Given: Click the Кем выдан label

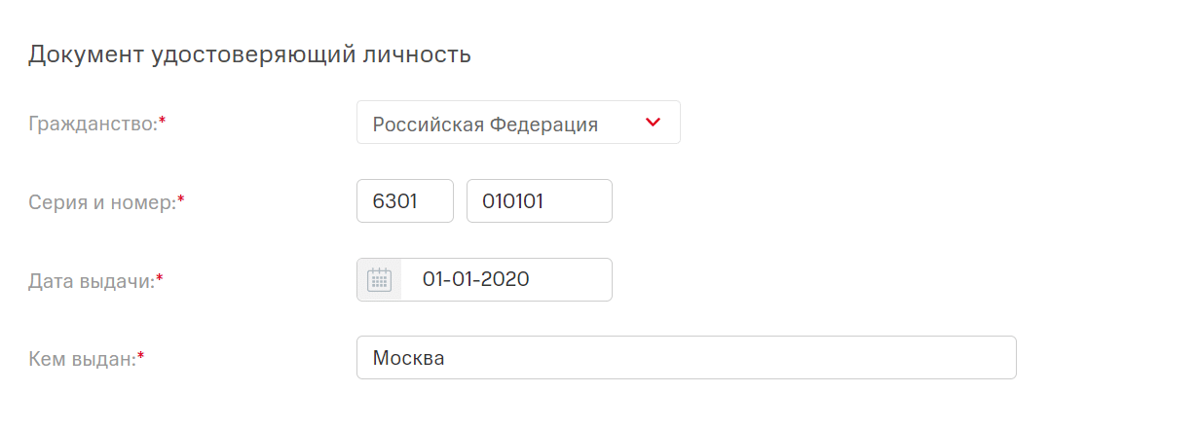Looking at the screenshot, I should tap(82, 358).
